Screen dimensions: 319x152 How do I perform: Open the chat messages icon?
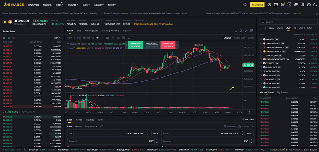coord(283,4)
